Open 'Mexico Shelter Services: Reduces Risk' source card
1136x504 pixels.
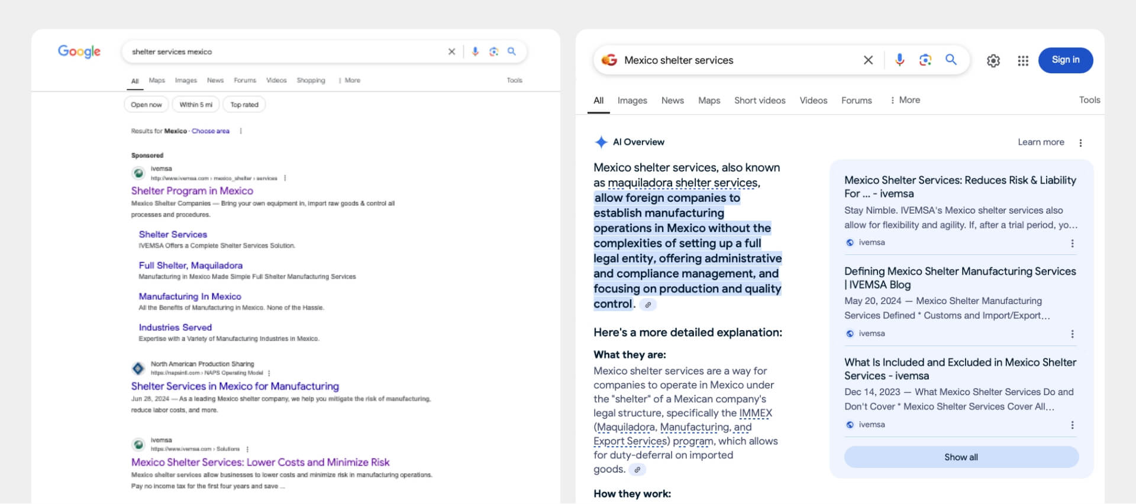coord(960,186)
